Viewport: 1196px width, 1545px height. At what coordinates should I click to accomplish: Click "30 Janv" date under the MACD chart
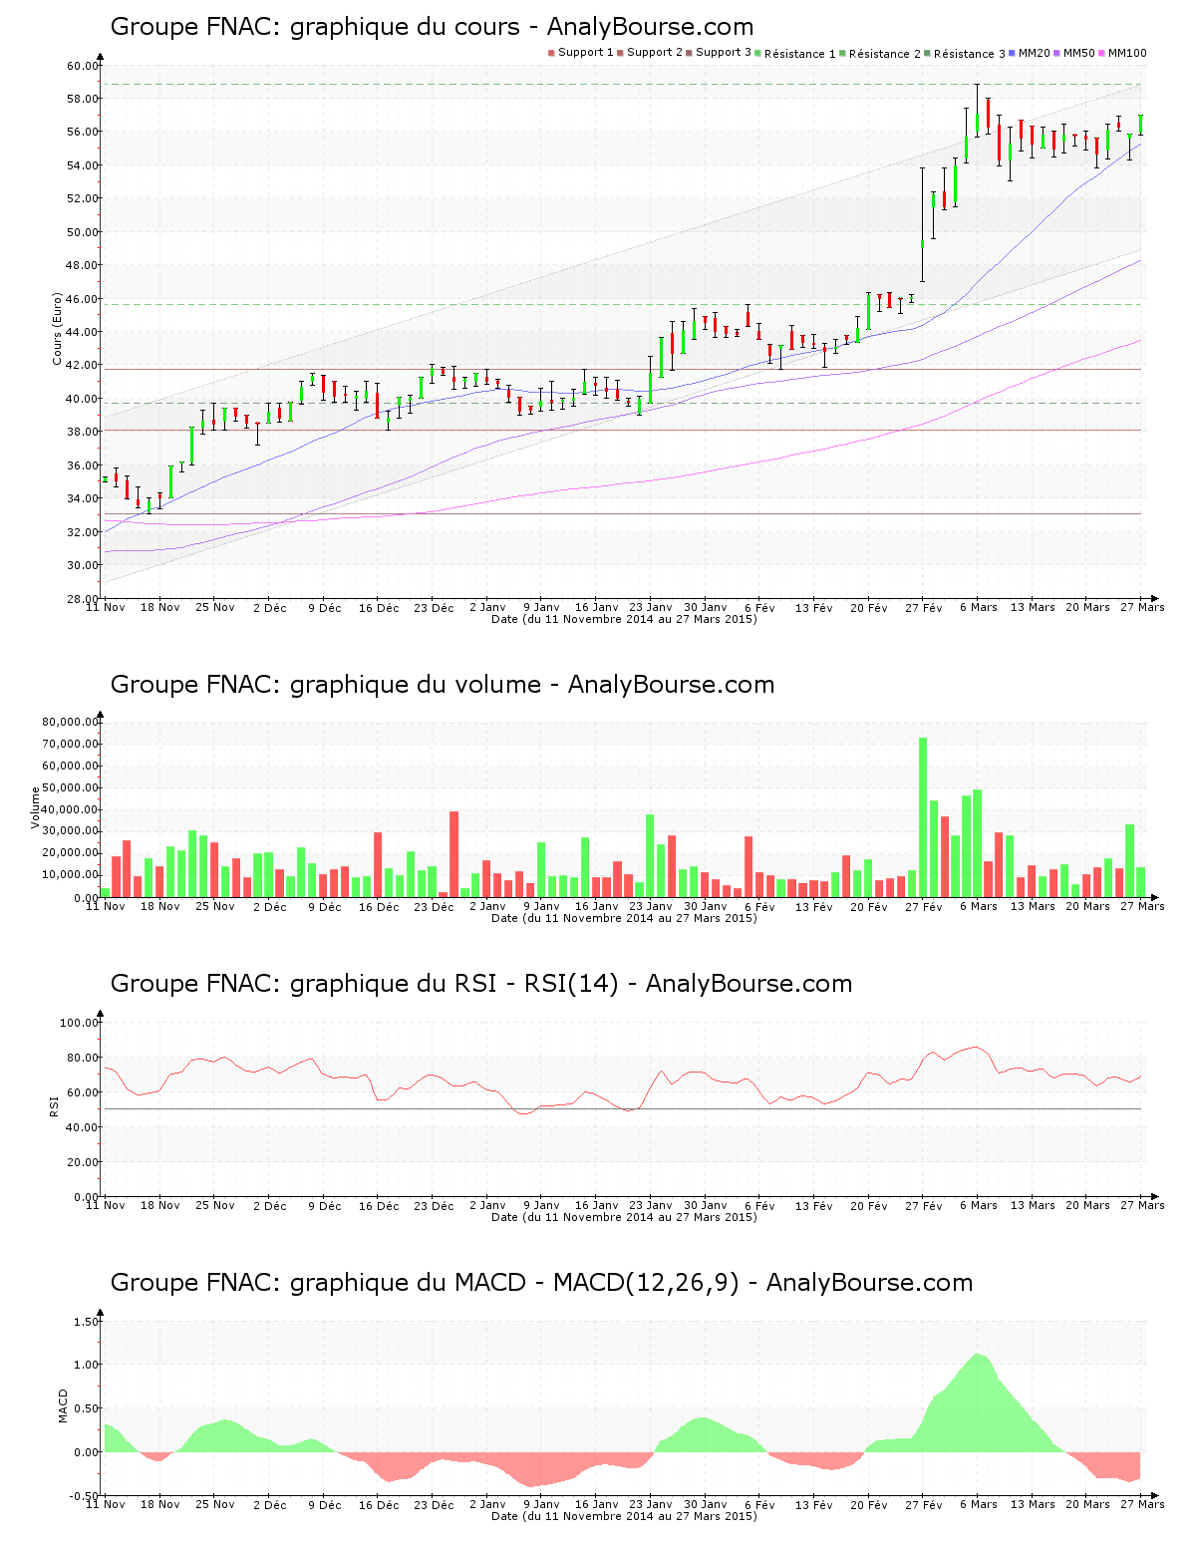point(706,1504)
